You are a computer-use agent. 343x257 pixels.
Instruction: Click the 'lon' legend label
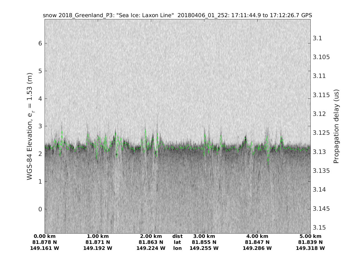177,248
